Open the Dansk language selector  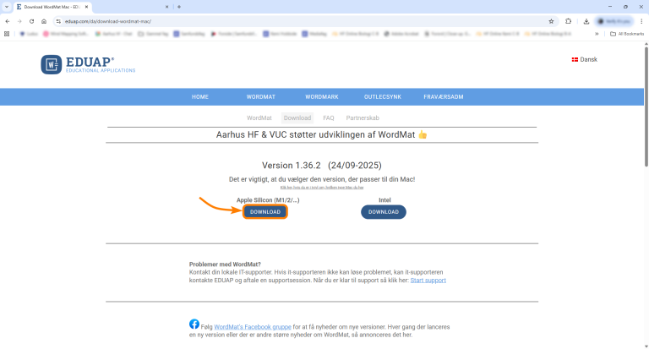click(585, 60)
